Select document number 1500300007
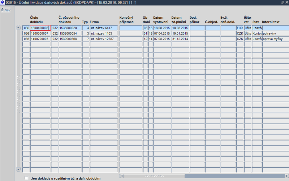This screenshot has width=289, height=181. 40,33
